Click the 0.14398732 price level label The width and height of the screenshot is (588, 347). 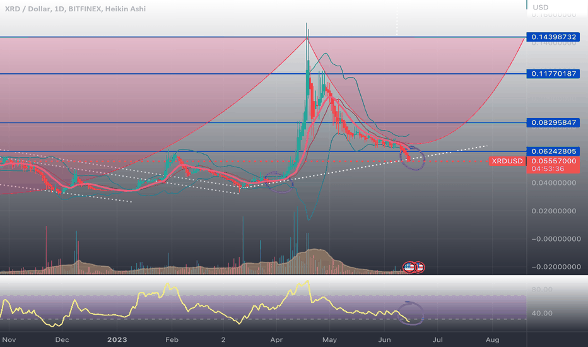(553, 37)
